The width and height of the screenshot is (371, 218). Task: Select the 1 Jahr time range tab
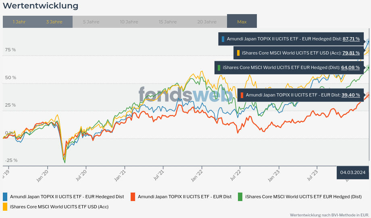(19, 22)
